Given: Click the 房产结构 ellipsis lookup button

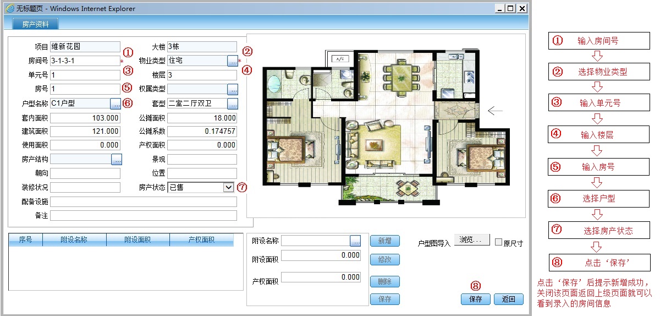Looking at the screenshot, I should point(116,160).
